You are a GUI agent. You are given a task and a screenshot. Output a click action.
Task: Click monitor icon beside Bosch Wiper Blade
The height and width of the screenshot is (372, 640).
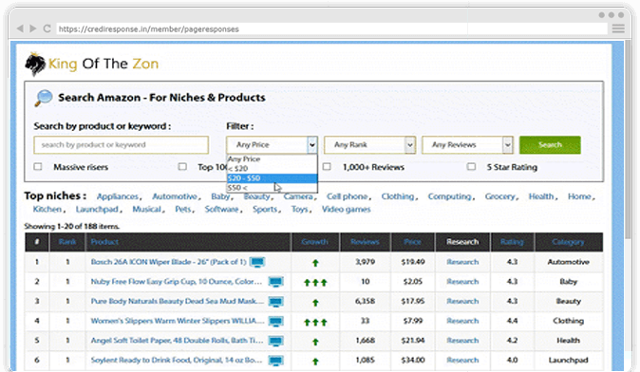(x=257, y=262)
